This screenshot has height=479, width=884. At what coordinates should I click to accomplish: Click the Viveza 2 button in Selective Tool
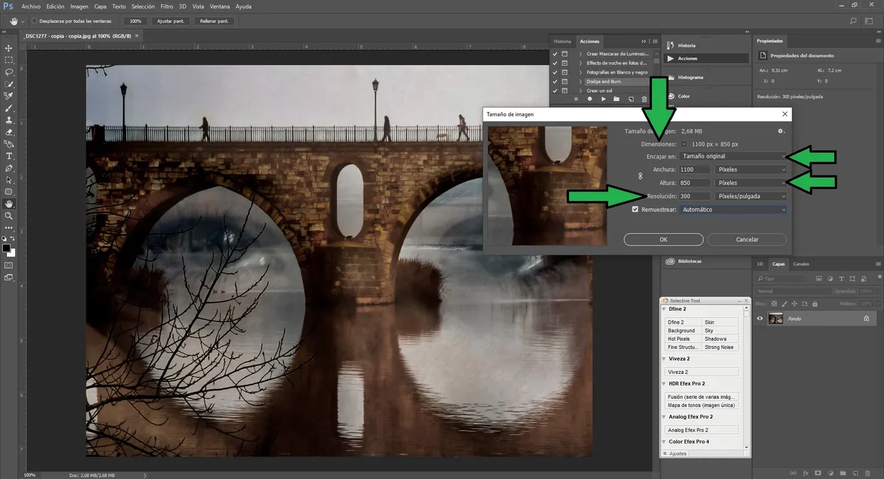702,372
